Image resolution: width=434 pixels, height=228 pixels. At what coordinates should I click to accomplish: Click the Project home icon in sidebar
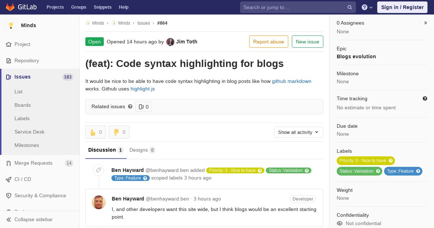coord(9,44)
